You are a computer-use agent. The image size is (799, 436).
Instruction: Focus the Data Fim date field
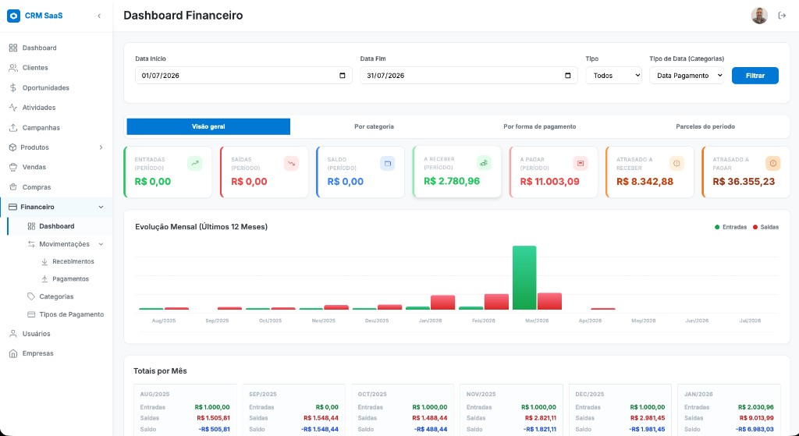[469, 76]
